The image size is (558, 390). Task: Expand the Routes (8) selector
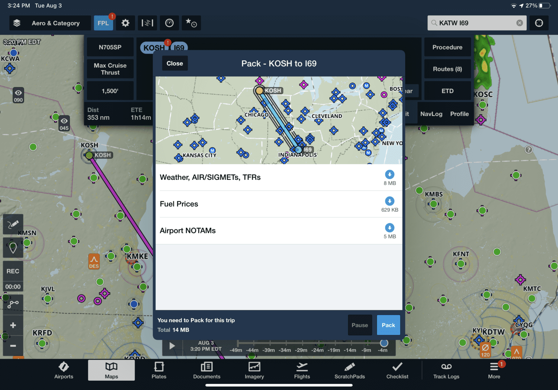[448, 69]
